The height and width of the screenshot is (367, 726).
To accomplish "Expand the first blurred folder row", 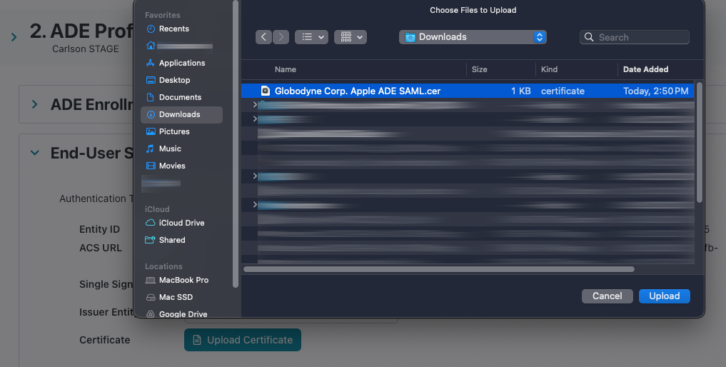I will click(255, 105).
